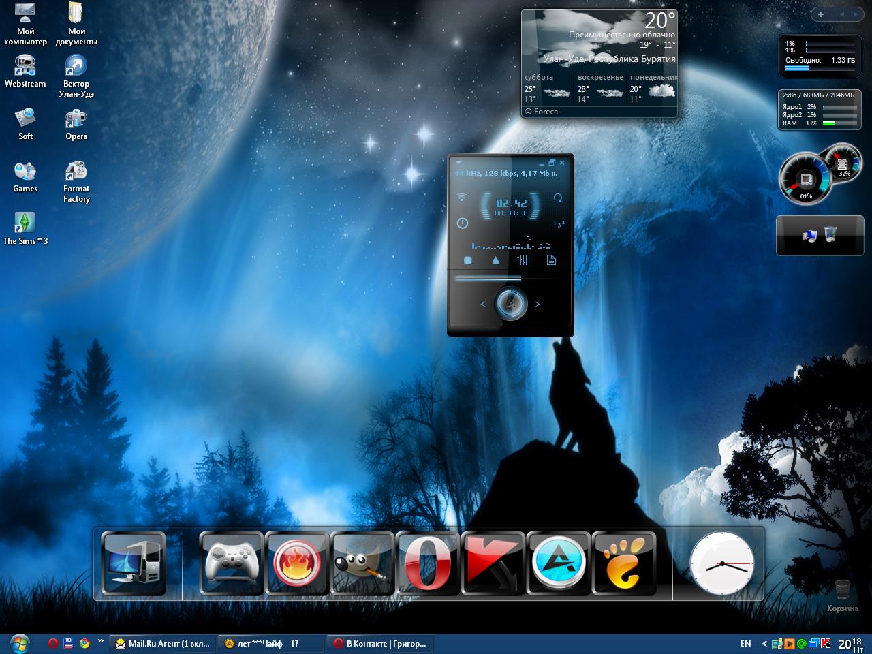The height and width of the screenshot is (654, 872).
Task: Click the player seek progress bar
Action: [x=488, y=277]
